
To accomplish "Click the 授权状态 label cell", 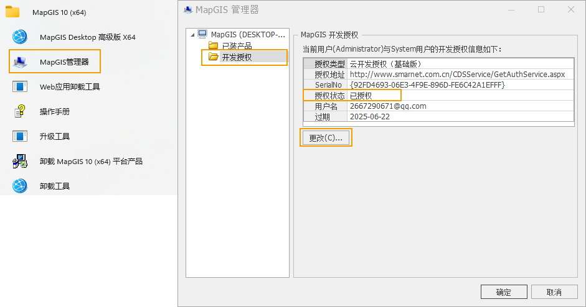I will pyautogui.click(x=325, y=96).
